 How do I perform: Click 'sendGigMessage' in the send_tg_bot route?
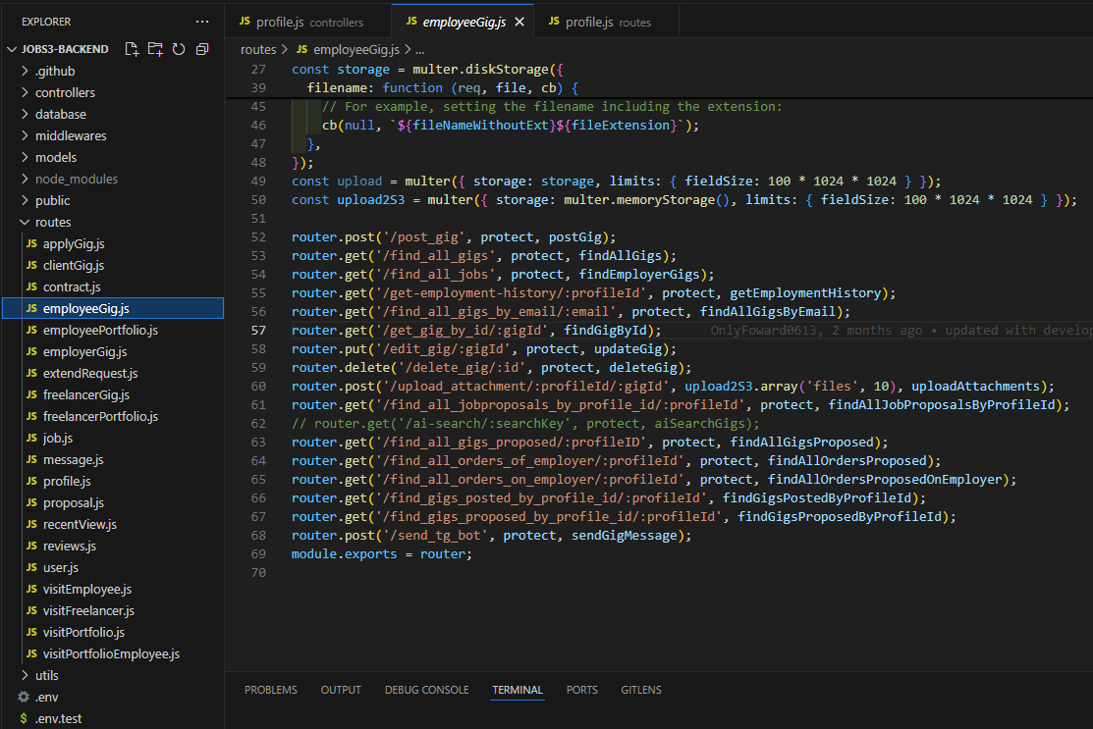[x=624, y=536]
